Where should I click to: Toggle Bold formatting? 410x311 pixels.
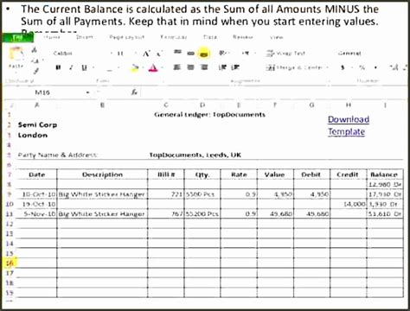pyautogui.click(x=58, y=67)
